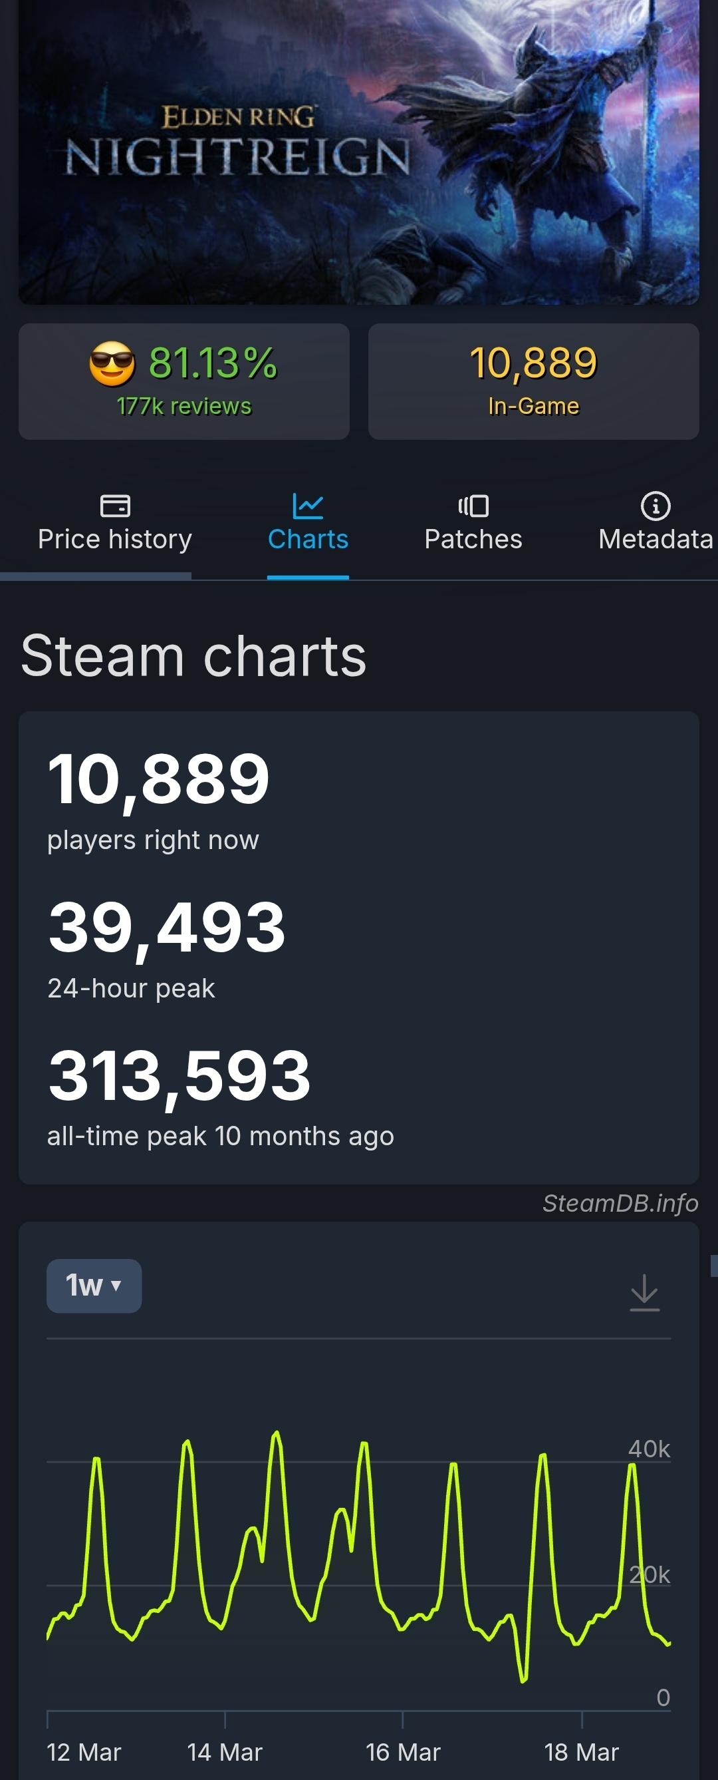This screenshot has width=718, height=1780.
Task: Click the SteamDB.info watermark link
Action: (x=620, y=1203)
